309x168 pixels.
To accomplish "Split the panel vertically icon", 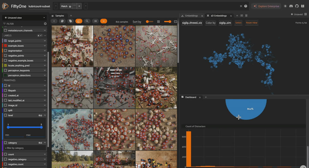I will [246, 16].
